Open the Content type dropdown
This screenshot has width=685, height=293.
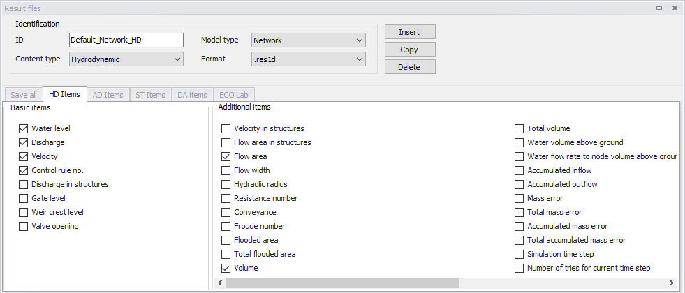tap(126, 59)
